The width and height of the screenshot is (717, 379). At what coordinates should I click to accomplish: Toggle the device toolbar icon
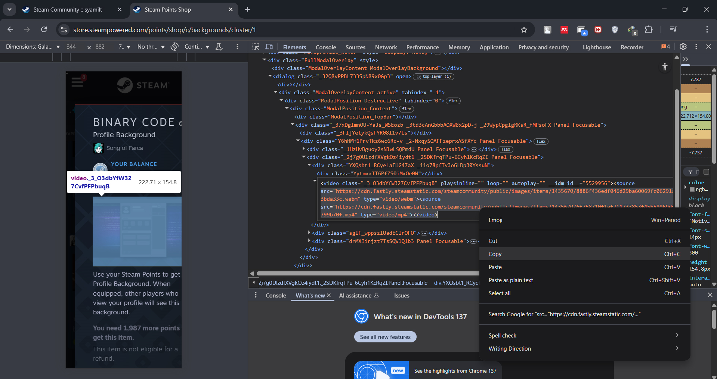click(269, 47)
